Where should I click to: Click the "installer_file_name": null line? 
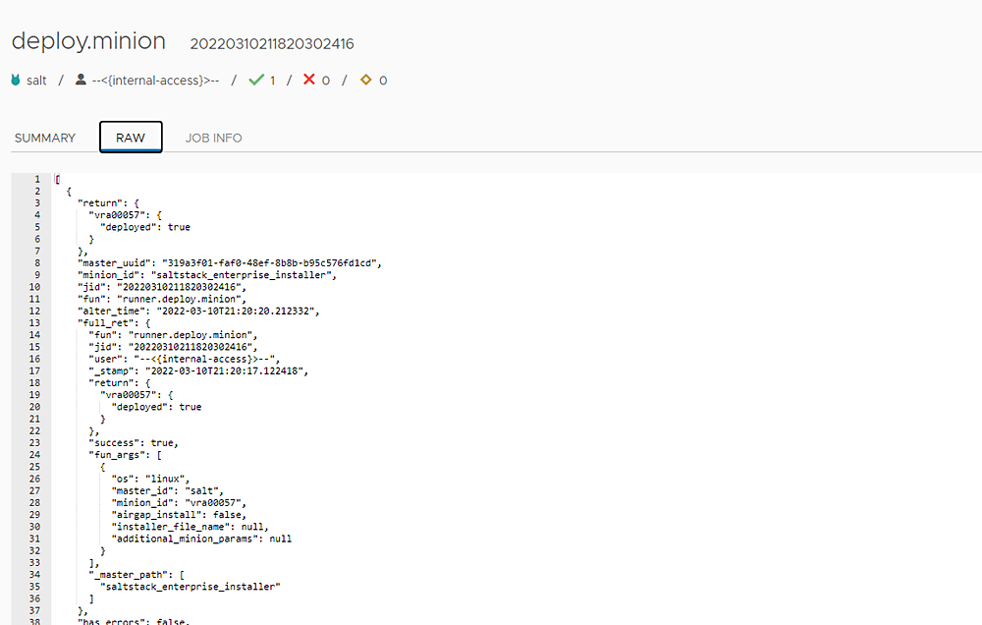190,527
